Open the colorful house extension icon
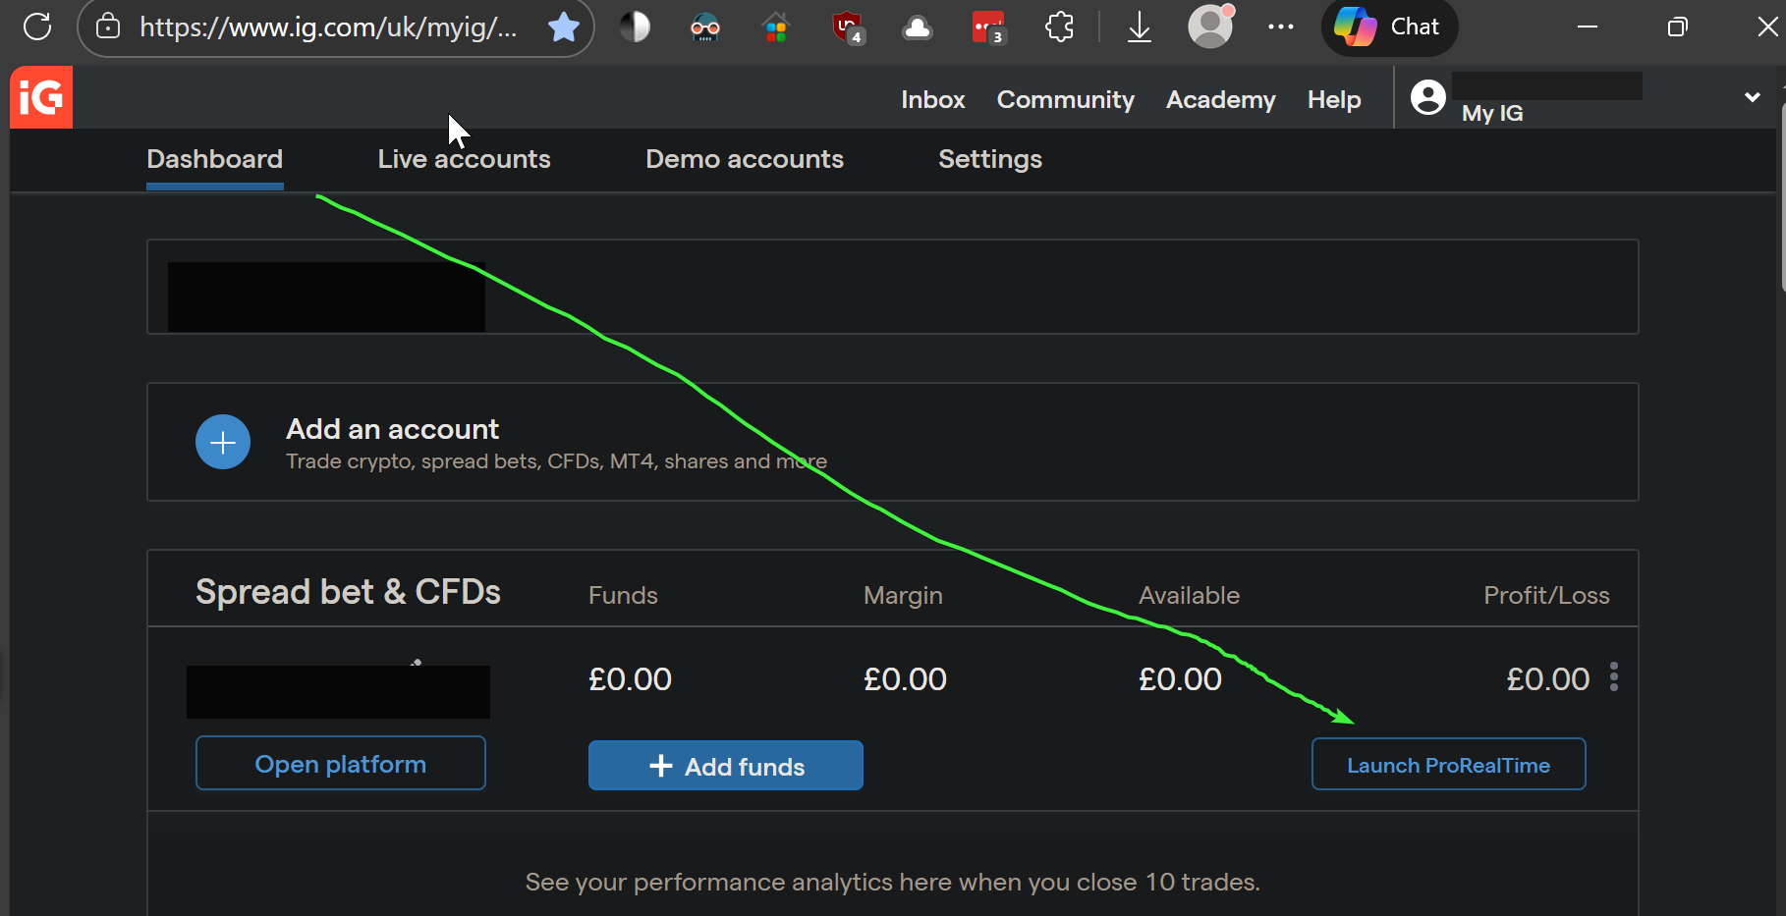This screenshot has width=1786, height=916. point(776,27)
